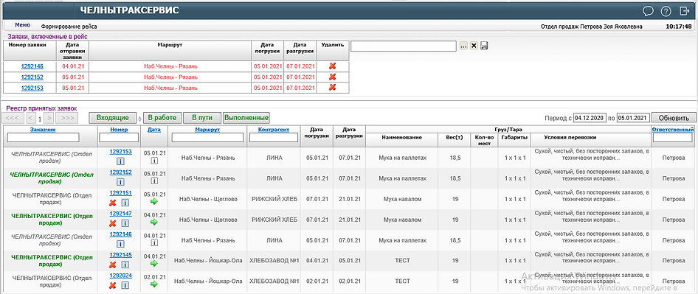Click green arrow to add request 1292151
Screen dimensions: 698x294
pyautogui.click(x=154, y=201)
